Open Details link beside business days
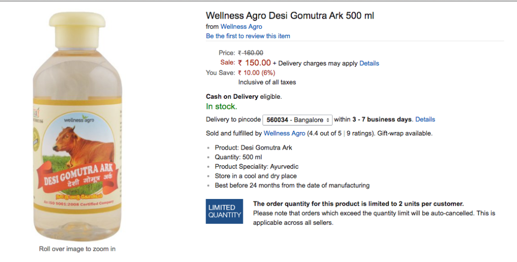The image size is (517, 262). pos(425,119)
